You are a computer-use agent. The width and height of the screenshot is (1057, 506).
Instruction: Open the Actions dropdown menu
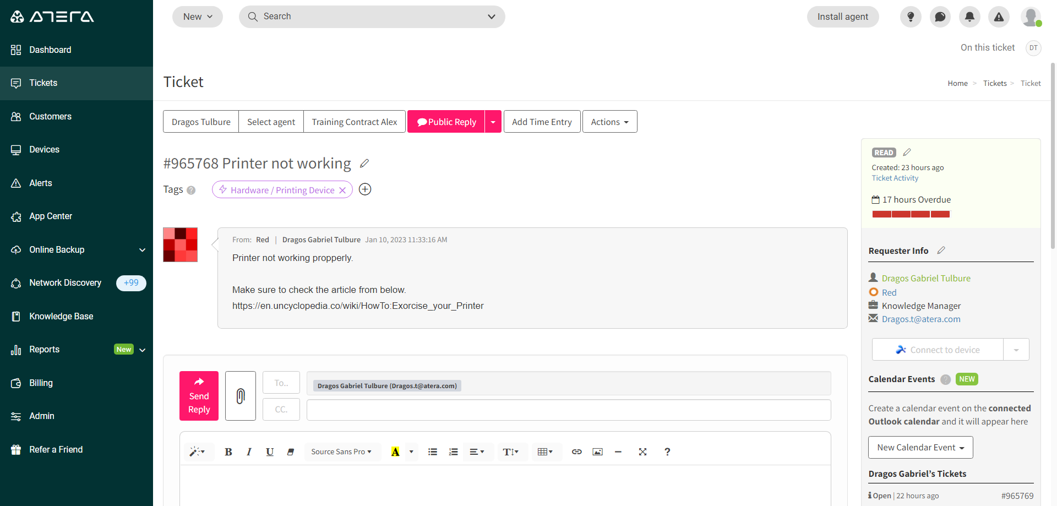coord(609,121)
